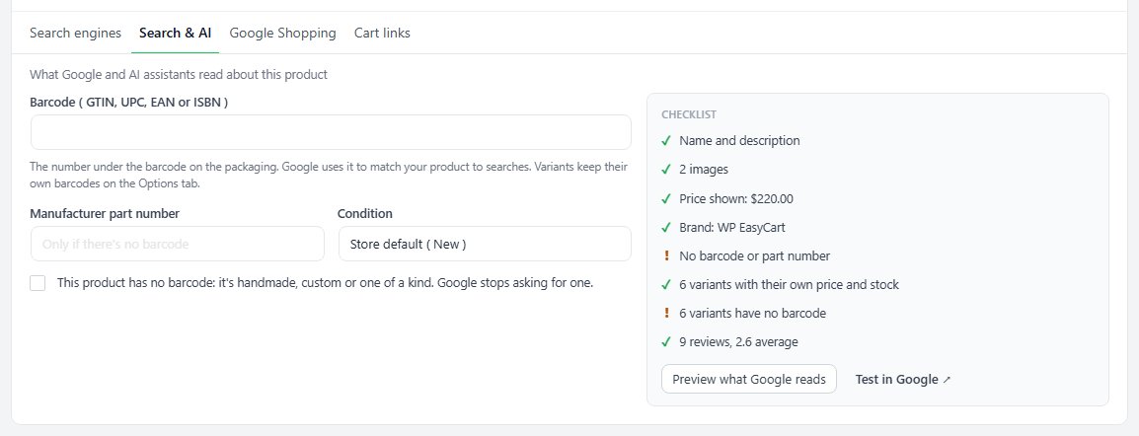
Task: Click the checkmark next to Price shown
Action: coord(666,198)
